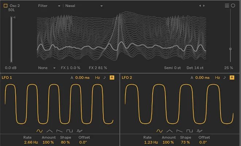
Task: Select random noise waveform for LFO 1
Action: (x=80, y=131)
